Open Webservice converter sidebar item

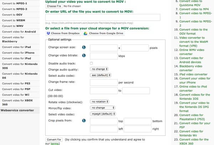click(x=16, y=110)
